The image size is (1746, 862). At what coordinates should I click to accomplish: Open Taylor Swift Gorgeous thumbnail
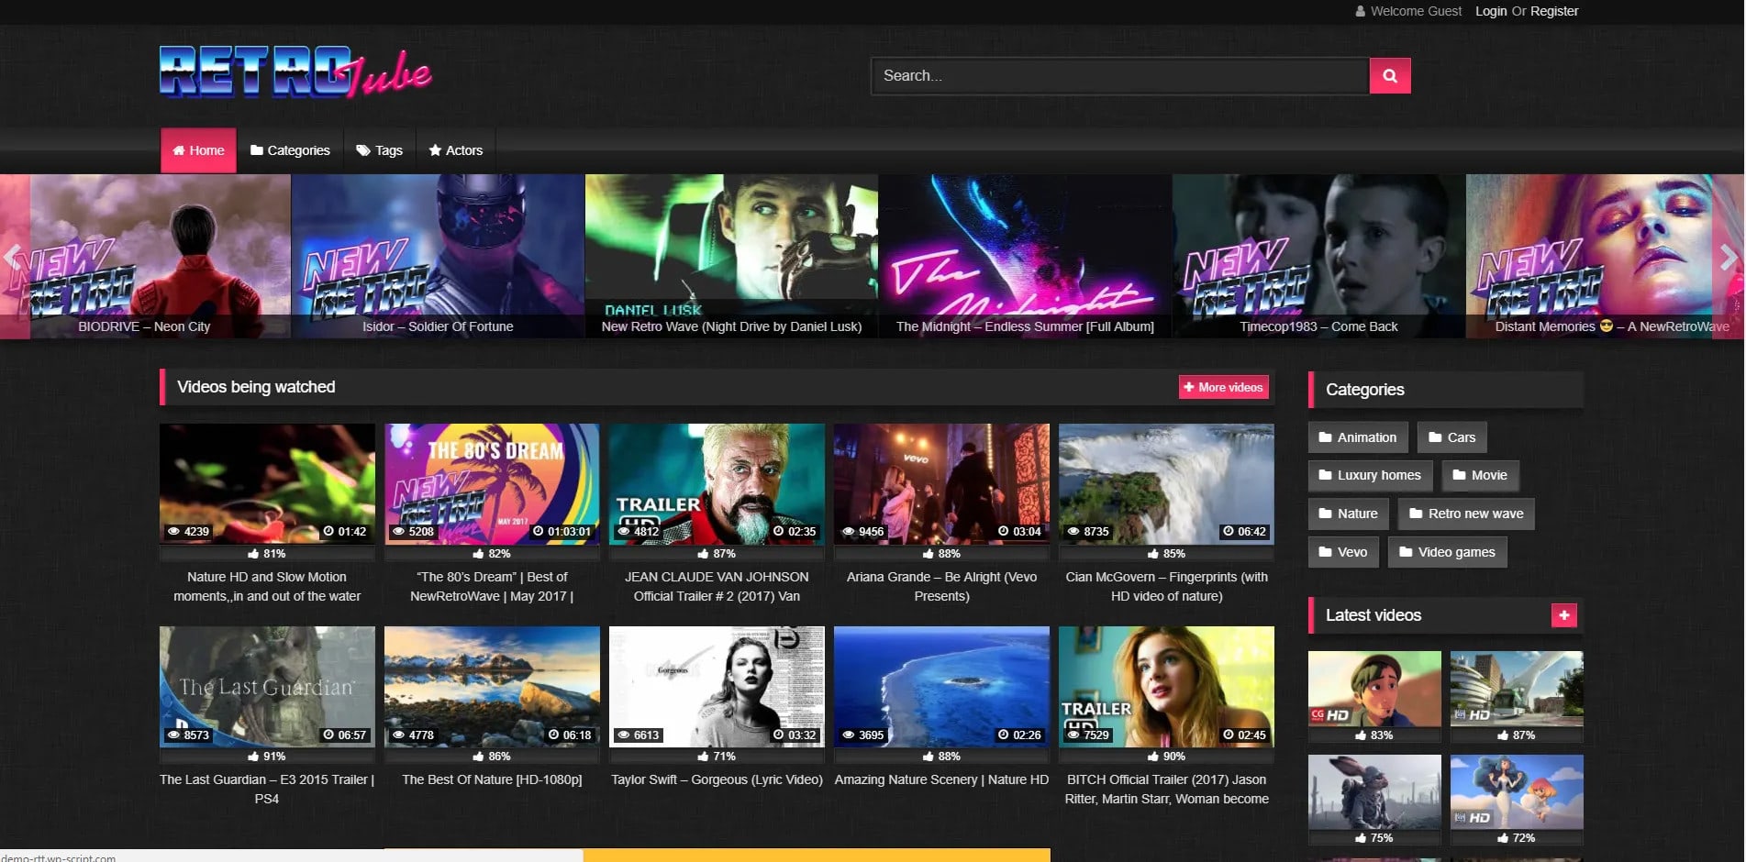coord(717,687)
